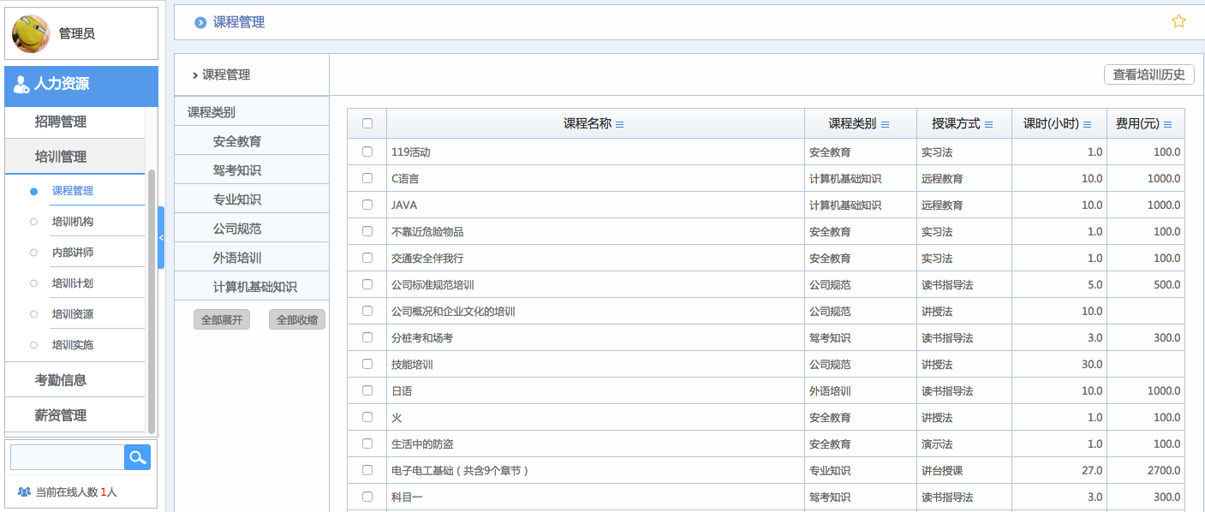This screenshot has height=512, width=1205.
Task: Toggle the select-all checkbox in table header
Action: tap(367, 122)
